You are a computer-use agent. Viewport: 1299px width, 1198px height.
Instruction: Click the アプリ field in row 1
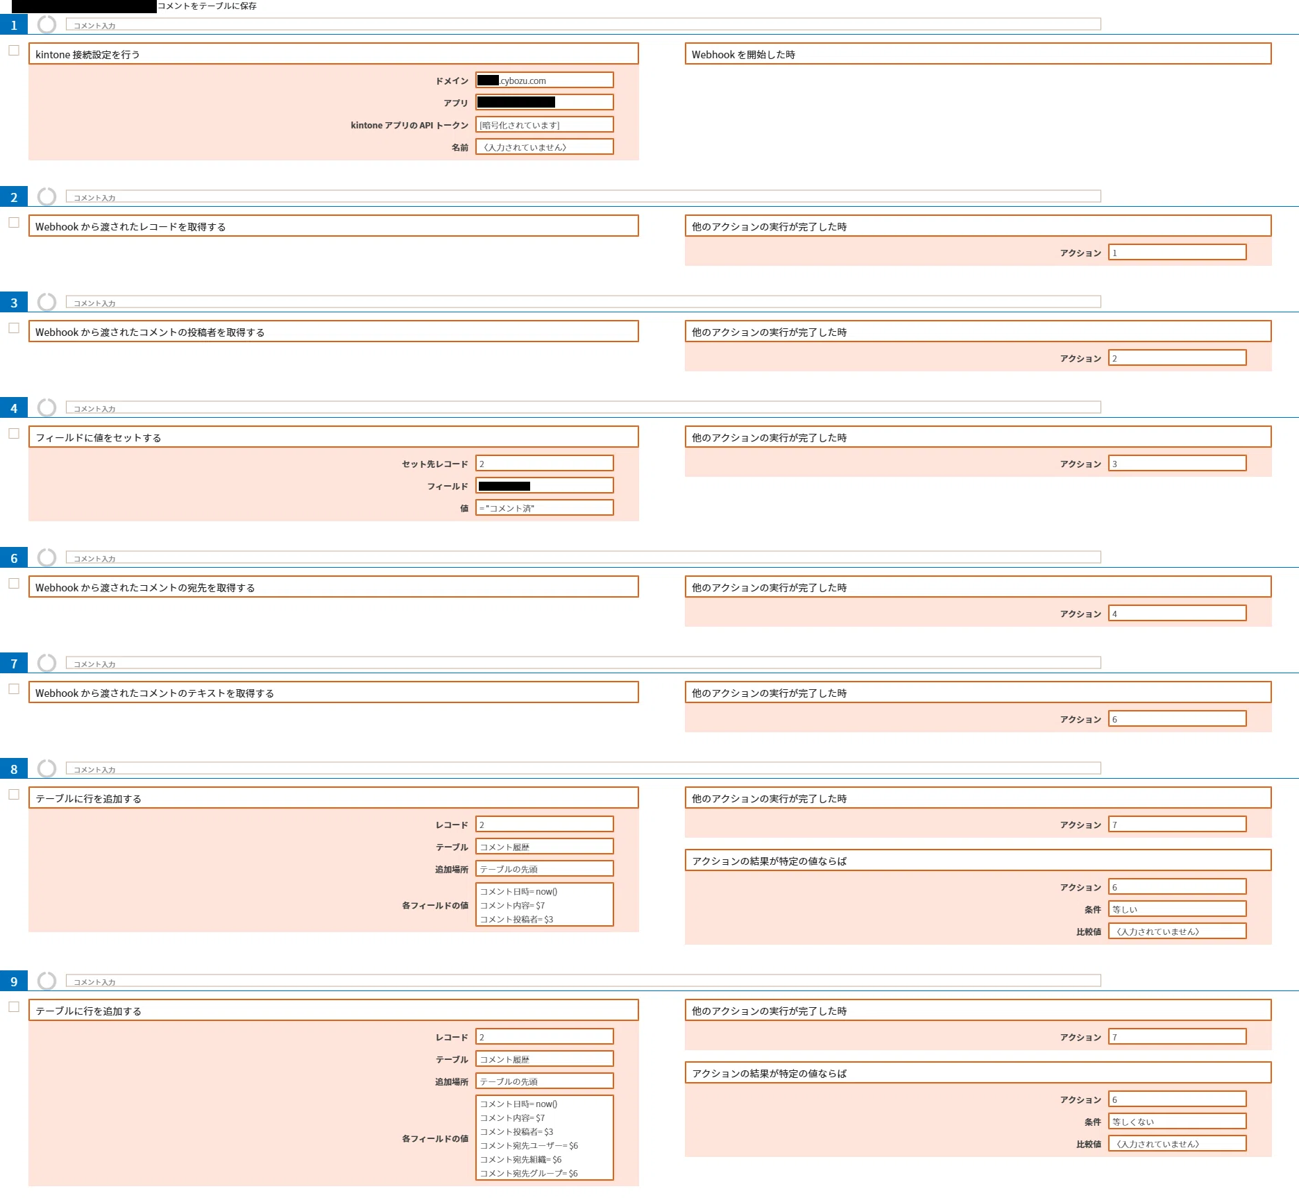click(545, 103)
